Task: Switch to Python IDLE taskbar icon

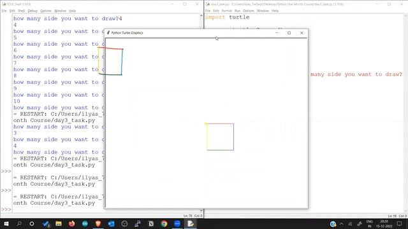Action: [x=191, y=223]
